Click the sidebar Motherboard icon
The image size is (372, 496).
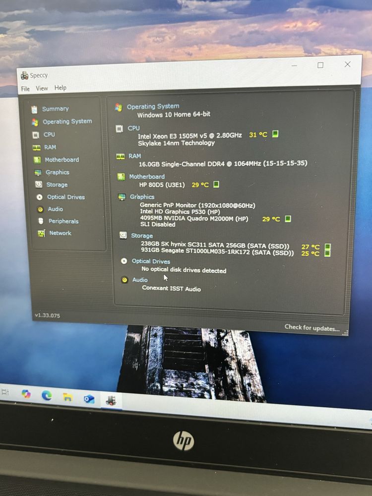[37, 160]
